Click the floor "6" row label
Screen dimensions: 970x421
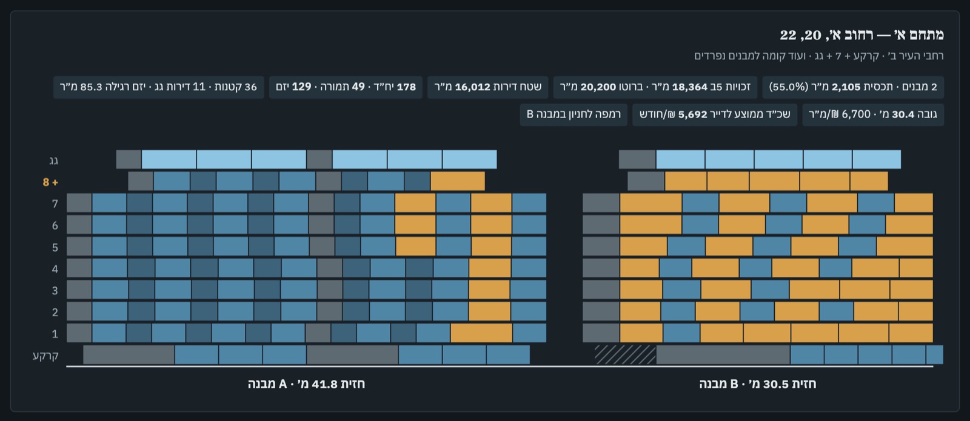click(55, 225)
